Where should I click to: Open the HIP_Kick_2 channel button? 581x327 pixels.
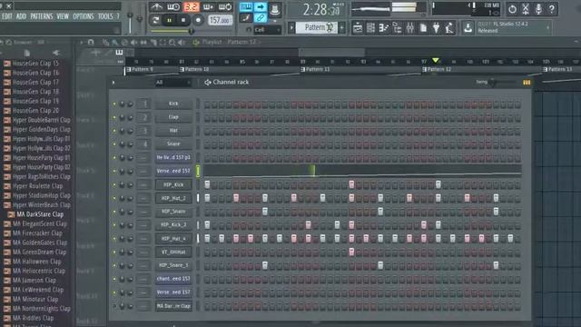pos(173,224)
